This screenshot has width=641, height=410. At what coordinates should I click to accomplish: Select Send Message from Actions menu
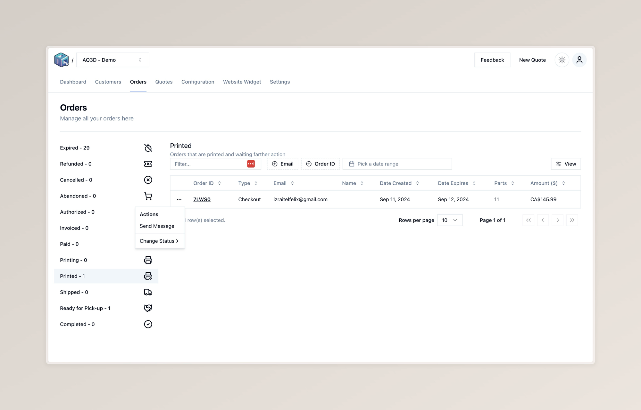(157, 226)
